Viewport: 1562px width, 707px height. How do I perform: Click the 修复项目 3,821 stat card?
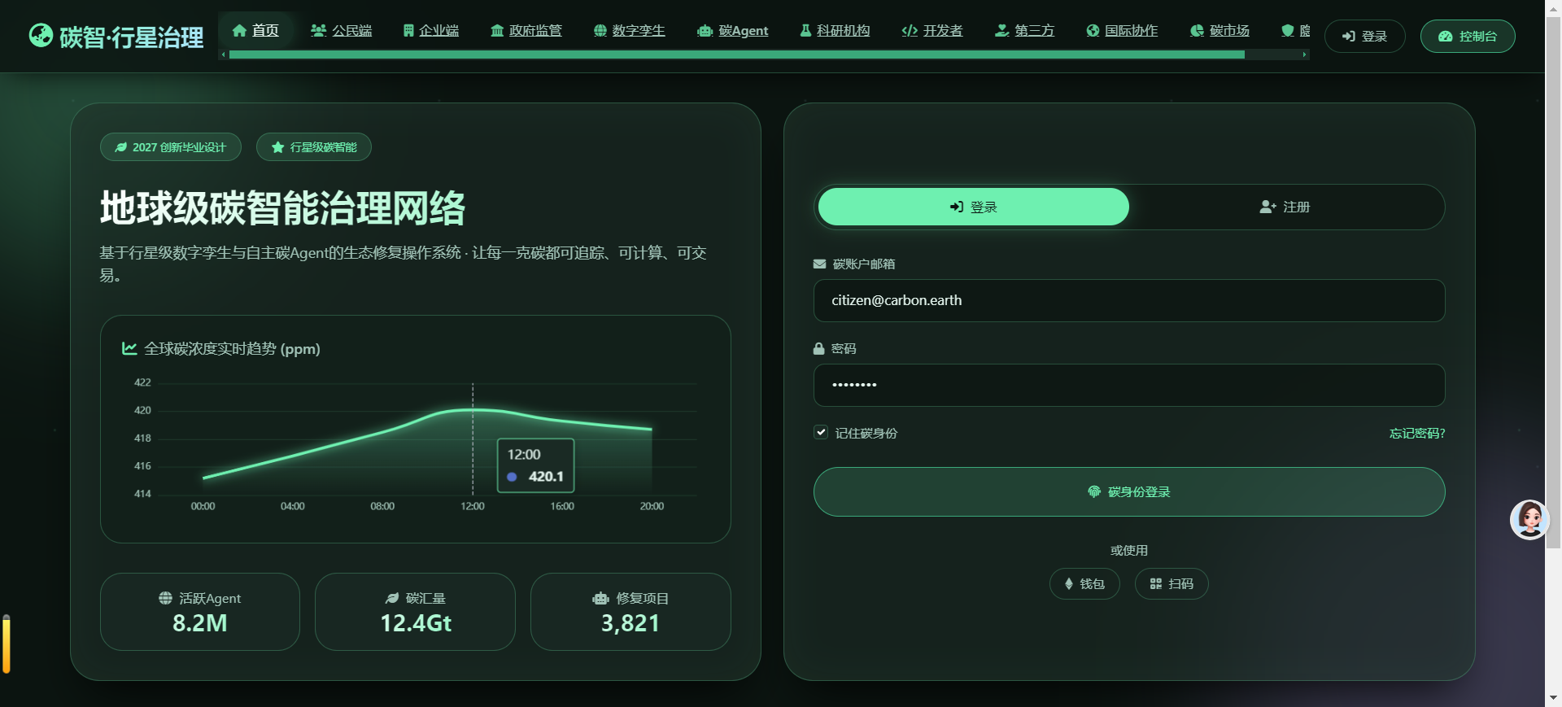click(x=630, y=611)
